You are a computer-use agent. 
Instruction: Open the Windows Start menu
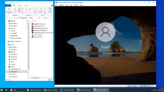tap(2, 90)
